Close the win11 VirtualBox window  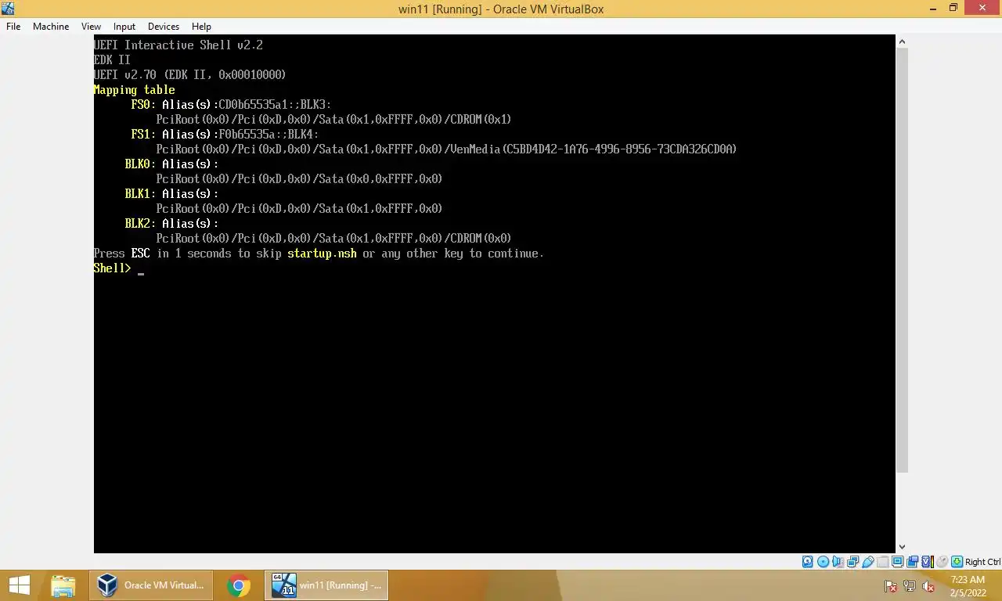[982, 8]
